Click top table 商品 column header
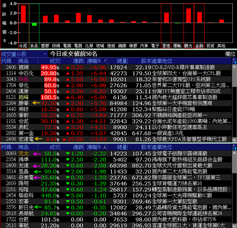The image size is (237, 228). point(28,61)
